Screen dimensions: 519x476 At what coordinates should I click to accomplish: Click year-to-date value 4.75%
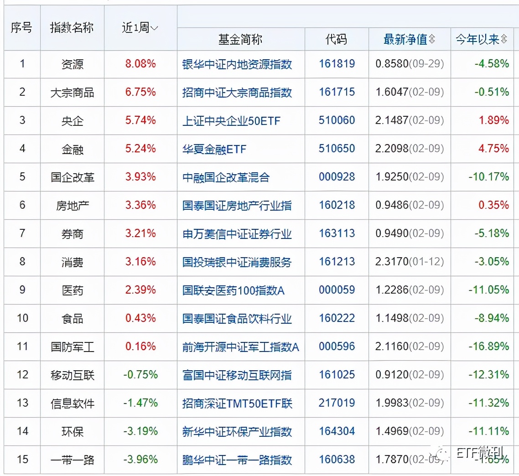click(493, 149)
